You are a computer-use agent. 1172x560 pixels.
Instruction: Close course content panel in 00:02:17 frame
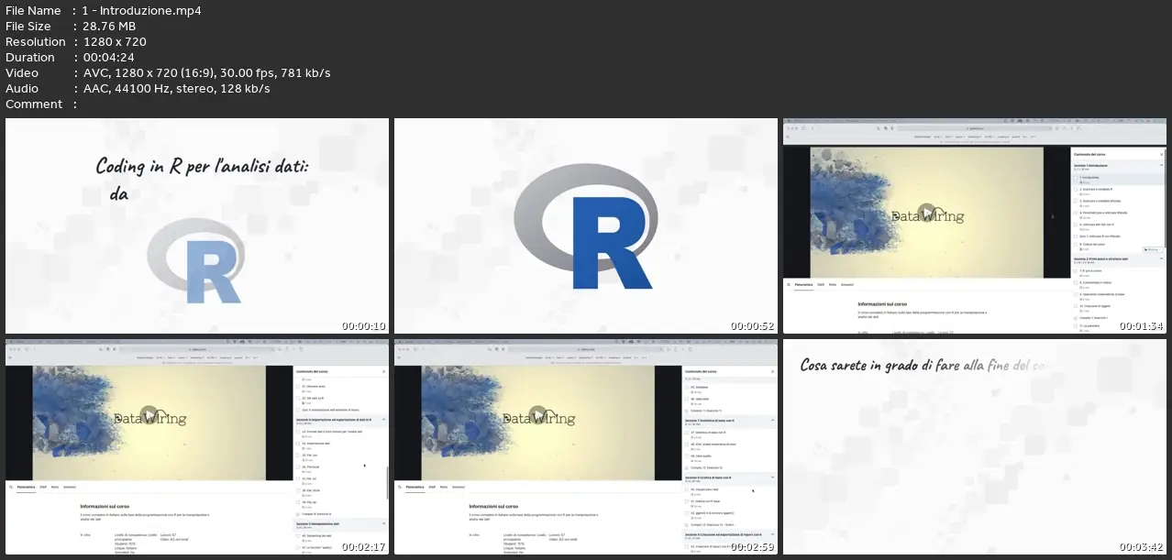[x=383, y=371]
